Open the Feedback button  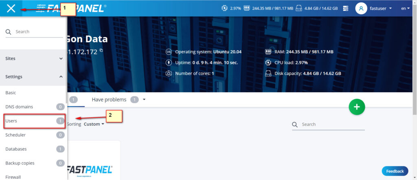pos(395,171)
